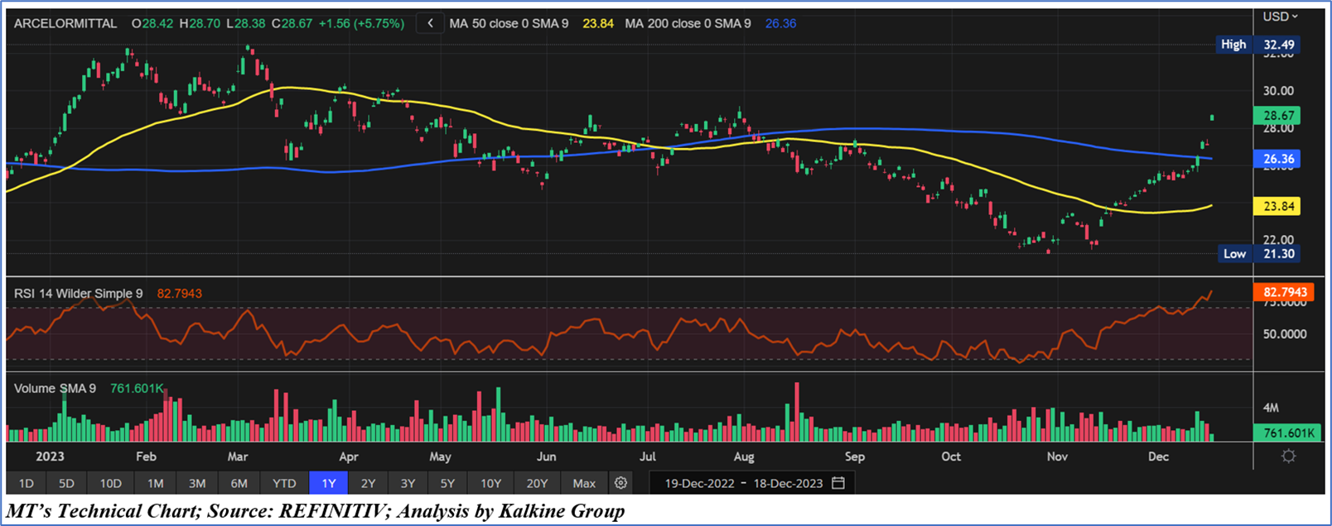
Task: Select the 6M time range
Action: pos(239,483)
